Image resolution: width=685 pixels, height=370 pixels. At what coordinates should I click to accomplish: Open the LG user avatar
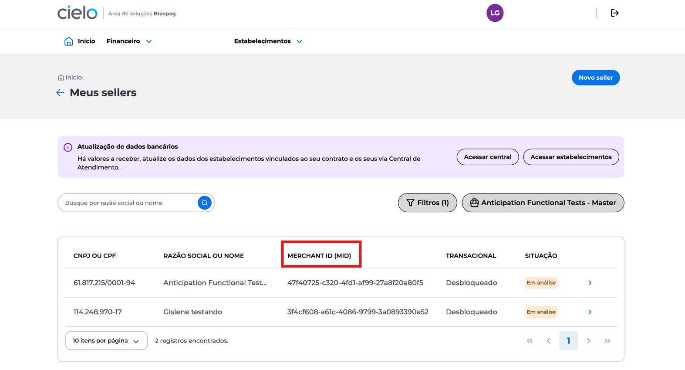click(x=495, y=13)
